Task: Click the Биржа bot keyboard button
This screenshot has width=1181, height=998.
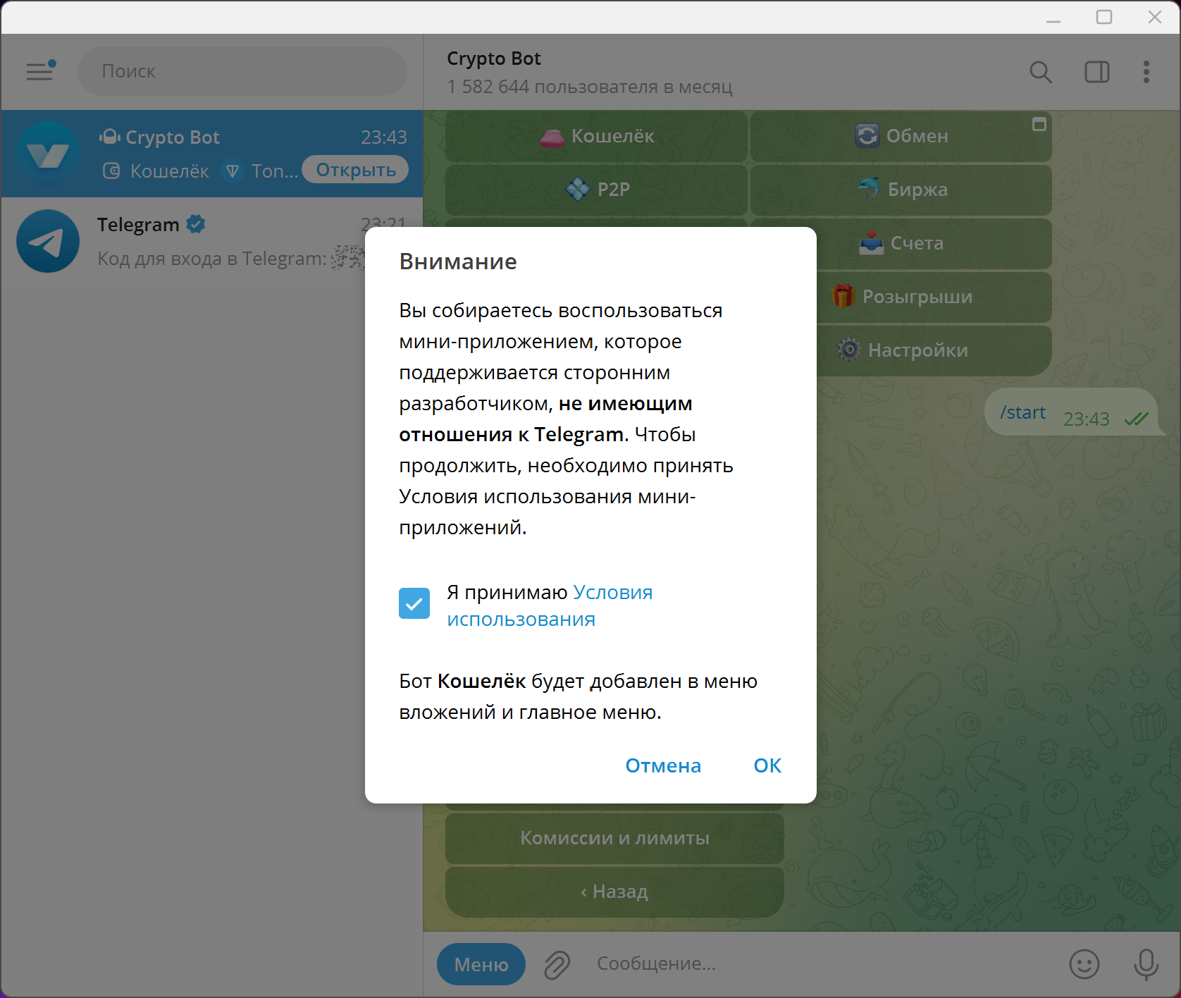Action: pyautogui.click(x=901, y=190)
